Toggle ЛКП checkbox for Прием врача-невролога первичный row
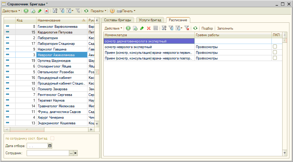This screenshot has width=293, height=162. pyautogui.click(x=275, y=52)
